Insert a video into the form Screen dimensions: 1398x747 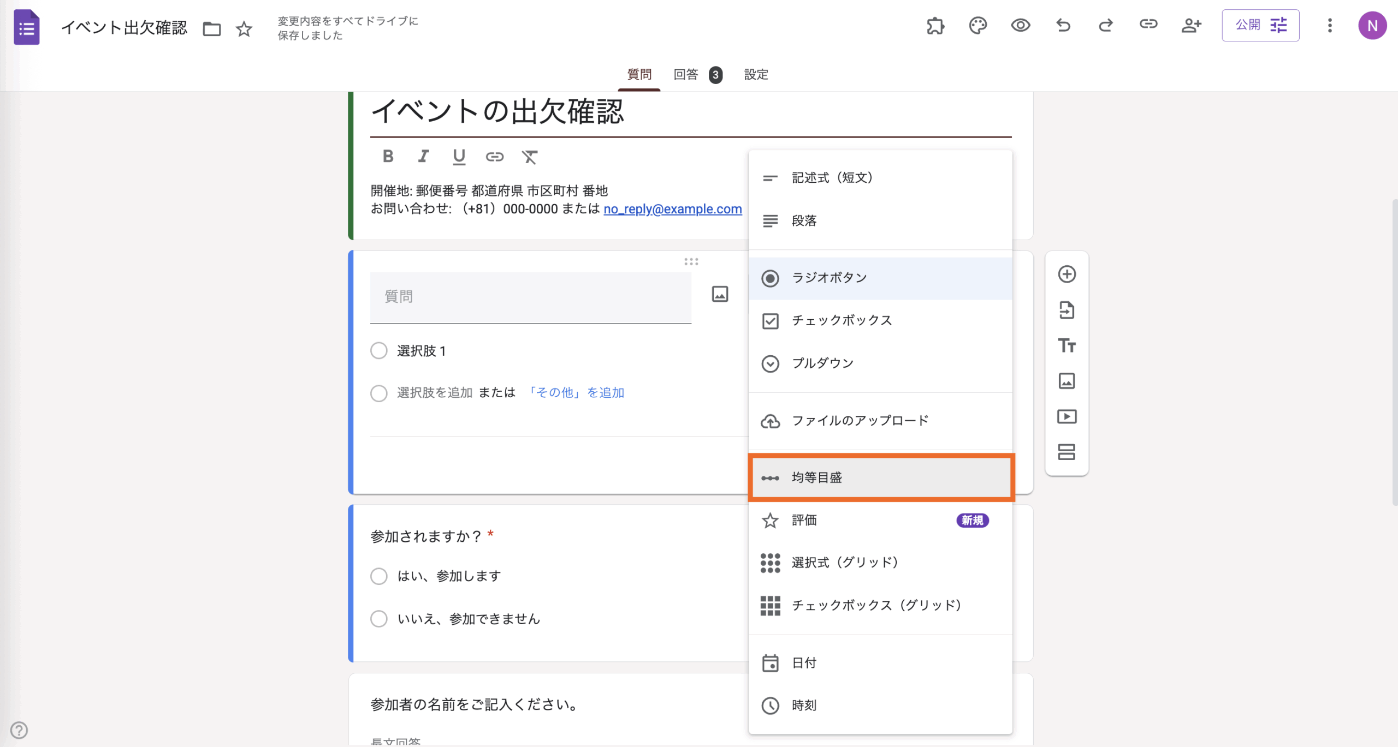point(1067,416)
